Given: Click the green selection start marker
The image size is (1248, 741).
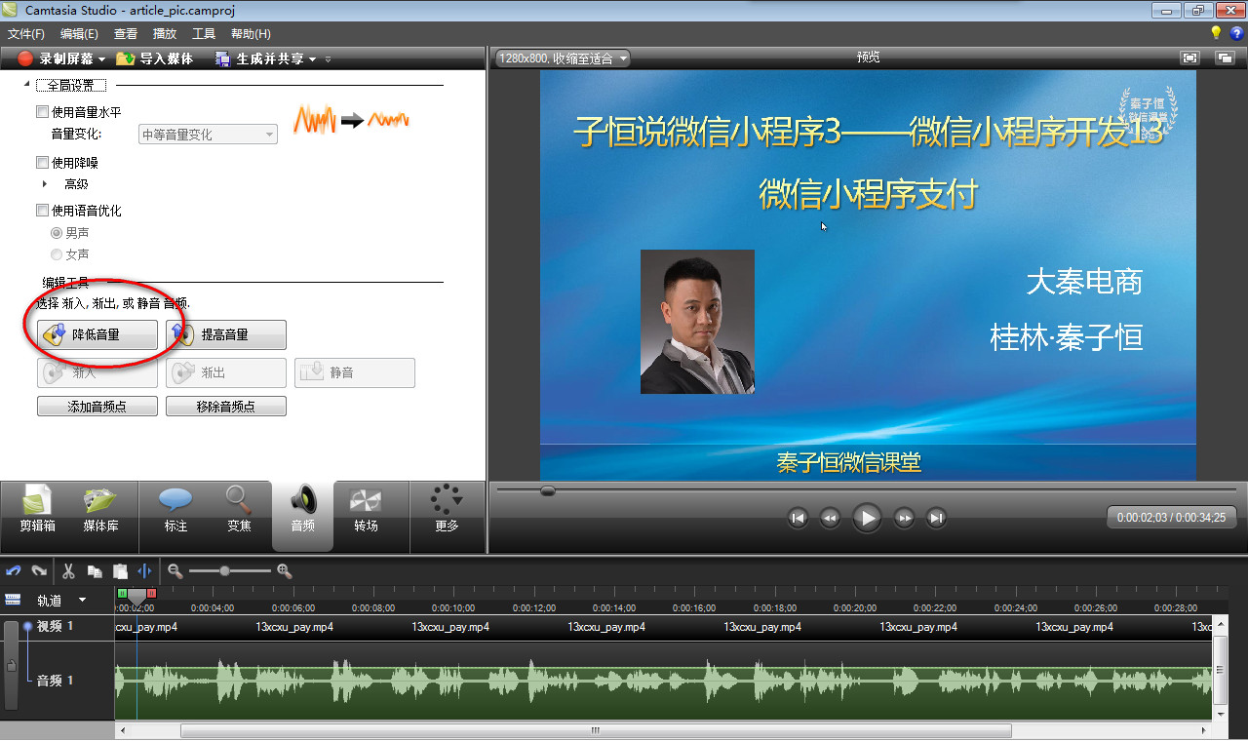Looking at the screenshot, I should click(x=122, y=593).
